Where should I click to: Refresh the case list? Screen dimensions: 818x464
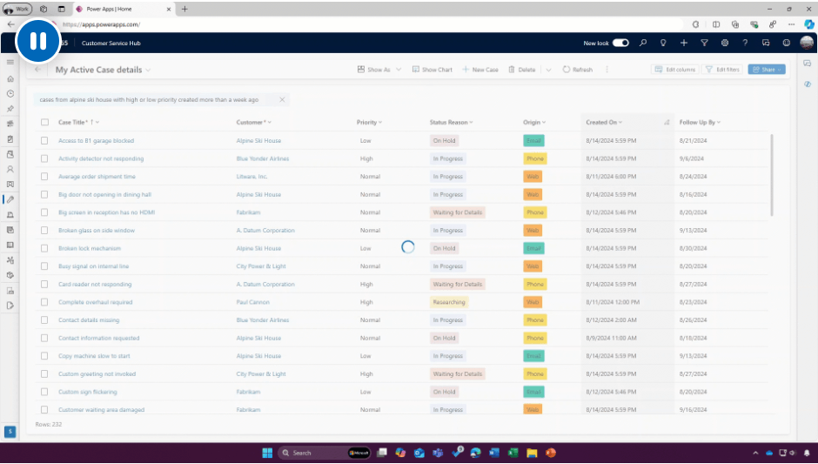577,70
